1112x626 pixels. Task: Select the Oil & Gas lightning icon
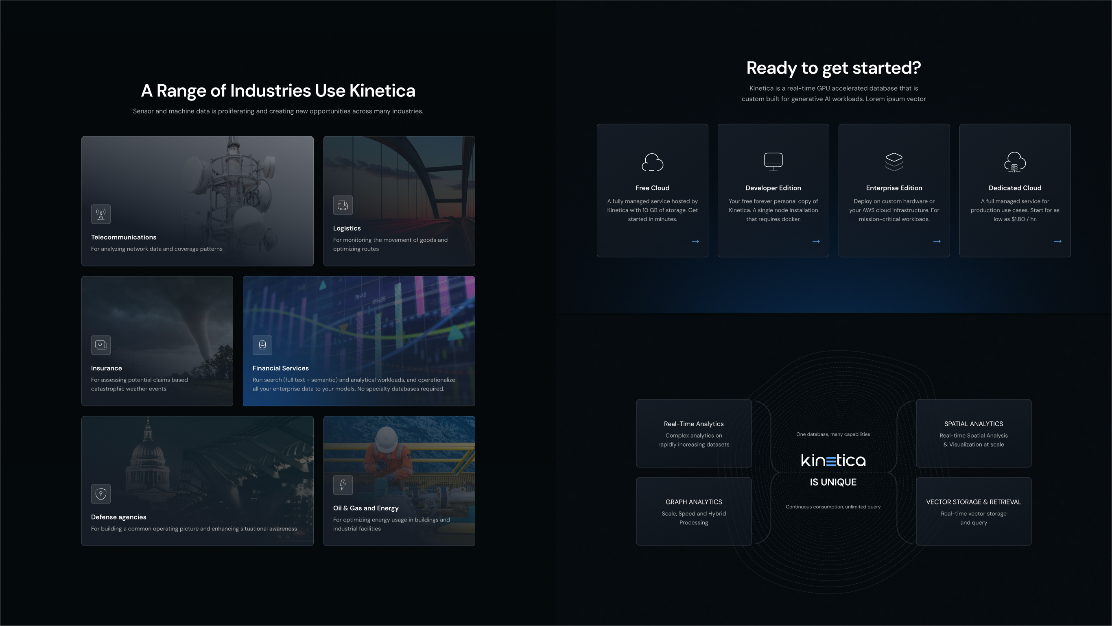tap(342, 484)
